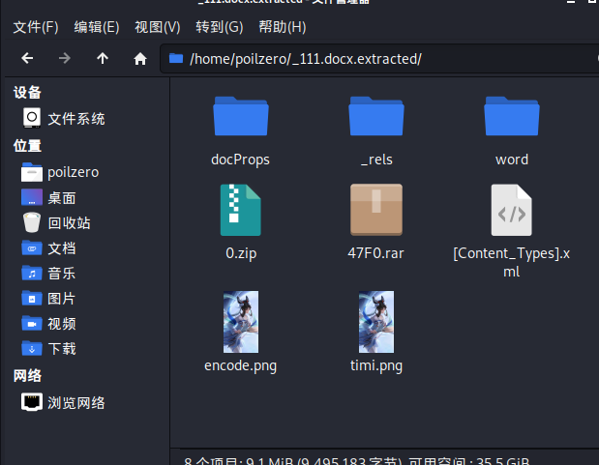Viewport: 599px width, 465px height.
Task: Open the 视图(V) menu
Action: click(158, 26)
